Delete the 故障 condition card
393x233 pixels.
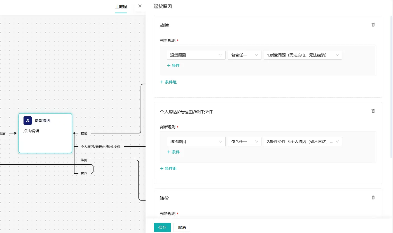tap(373, 25)
